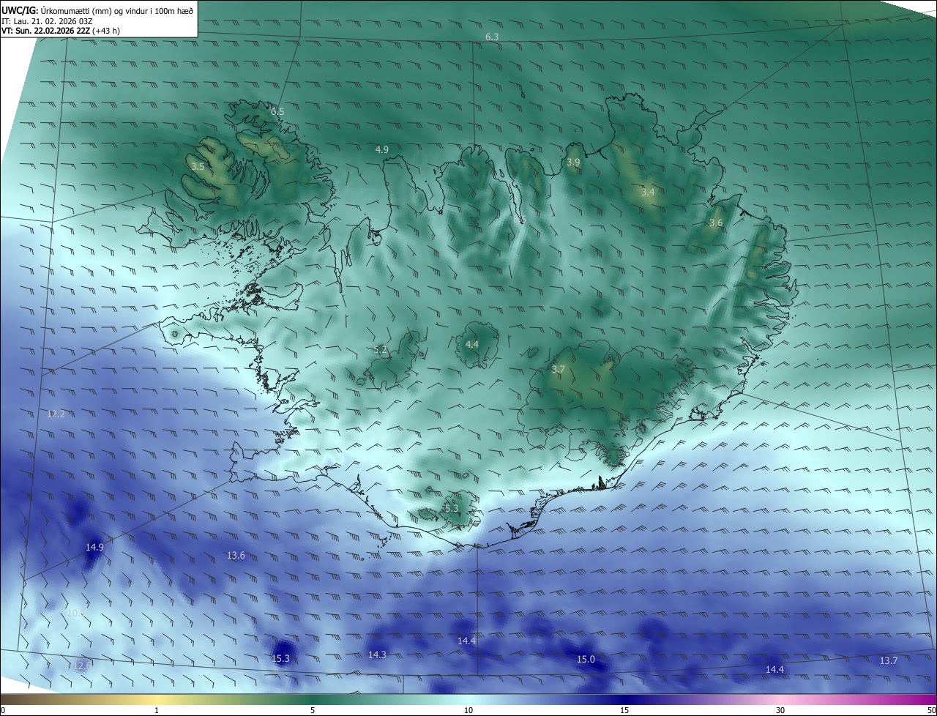Click the '50' tick on the color scale
Screen dimensions: 937x716
[x=931, y=710]
